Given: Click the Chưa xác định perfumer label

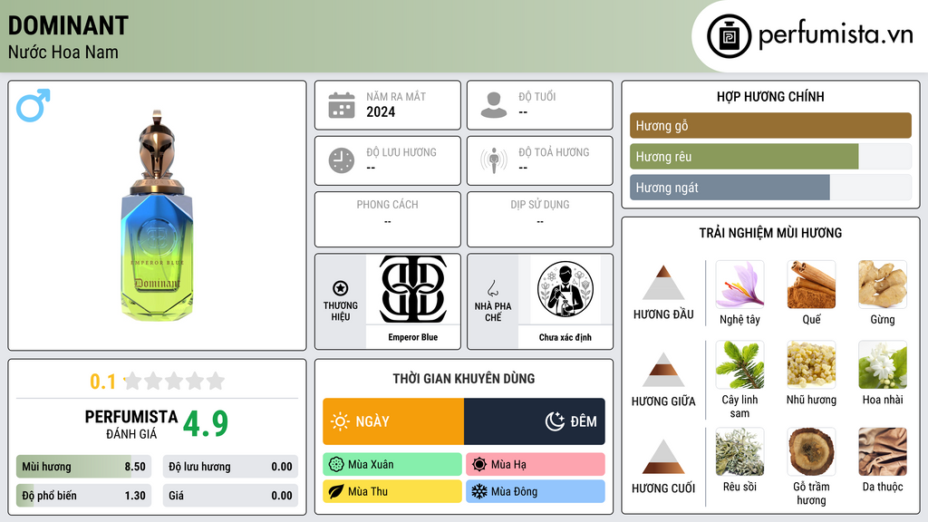Looking at the screenshot, I should pos(565,337).
